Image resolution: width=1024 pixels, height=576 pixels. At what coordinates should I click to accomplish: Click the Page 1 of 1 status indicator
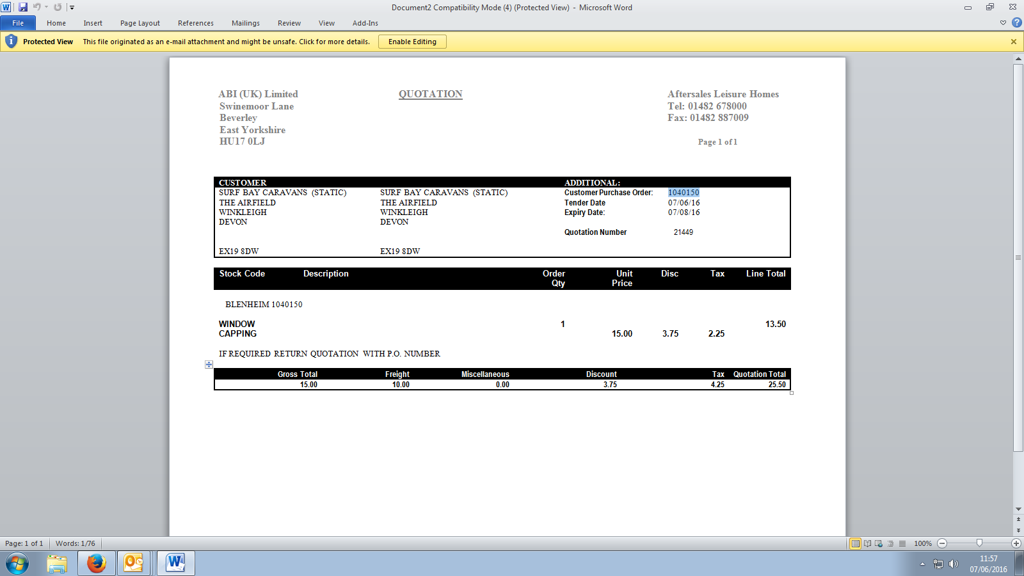click(x=24, y=543)
